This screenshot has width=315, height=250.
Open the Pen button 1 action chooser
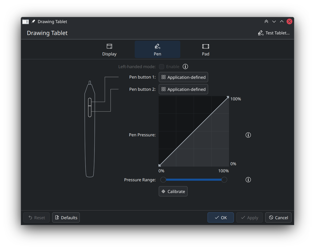183,77
